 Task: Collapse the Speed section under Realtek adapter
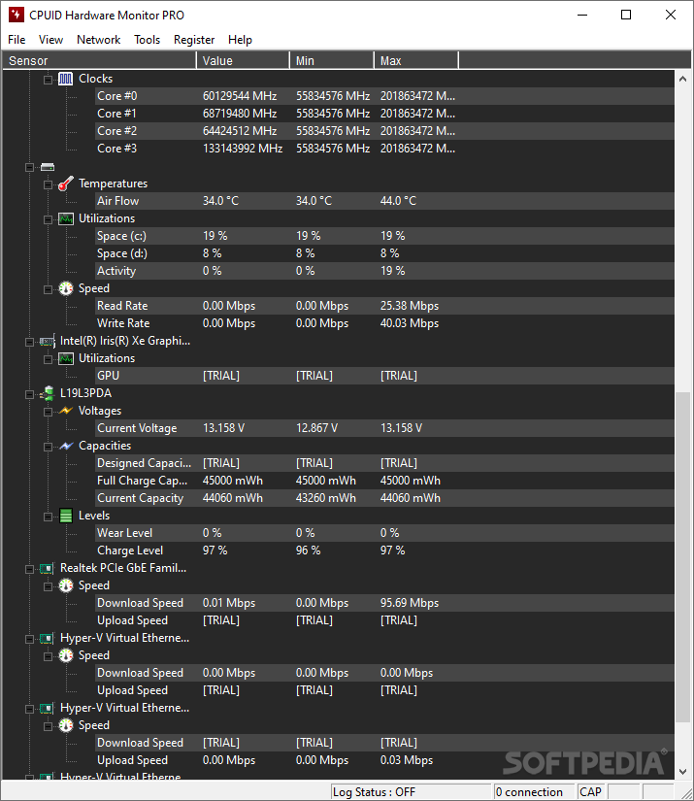pos(48,587)
